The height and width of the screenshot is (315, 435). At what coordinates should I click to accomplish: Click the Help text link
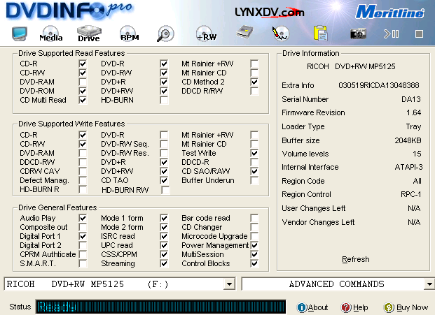coord(360,307)
